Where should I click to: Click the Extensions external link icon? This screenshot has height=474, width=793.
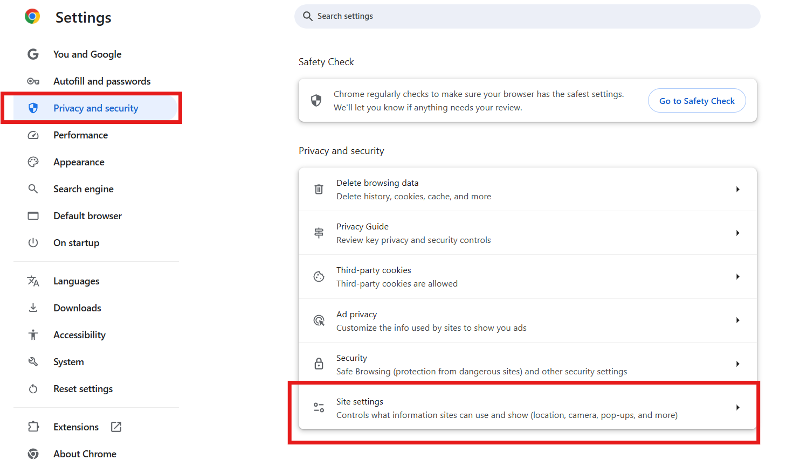click(116, 427)
